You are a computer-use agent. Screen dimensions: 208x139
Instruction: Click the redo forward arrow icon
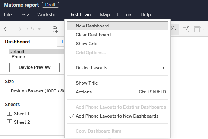[18, 29]
